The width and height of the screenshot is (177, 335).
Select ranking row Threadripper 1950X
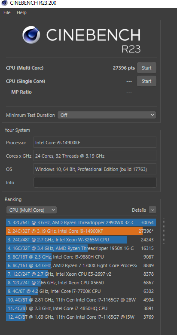pyautogui.click(x=81, y=248)
